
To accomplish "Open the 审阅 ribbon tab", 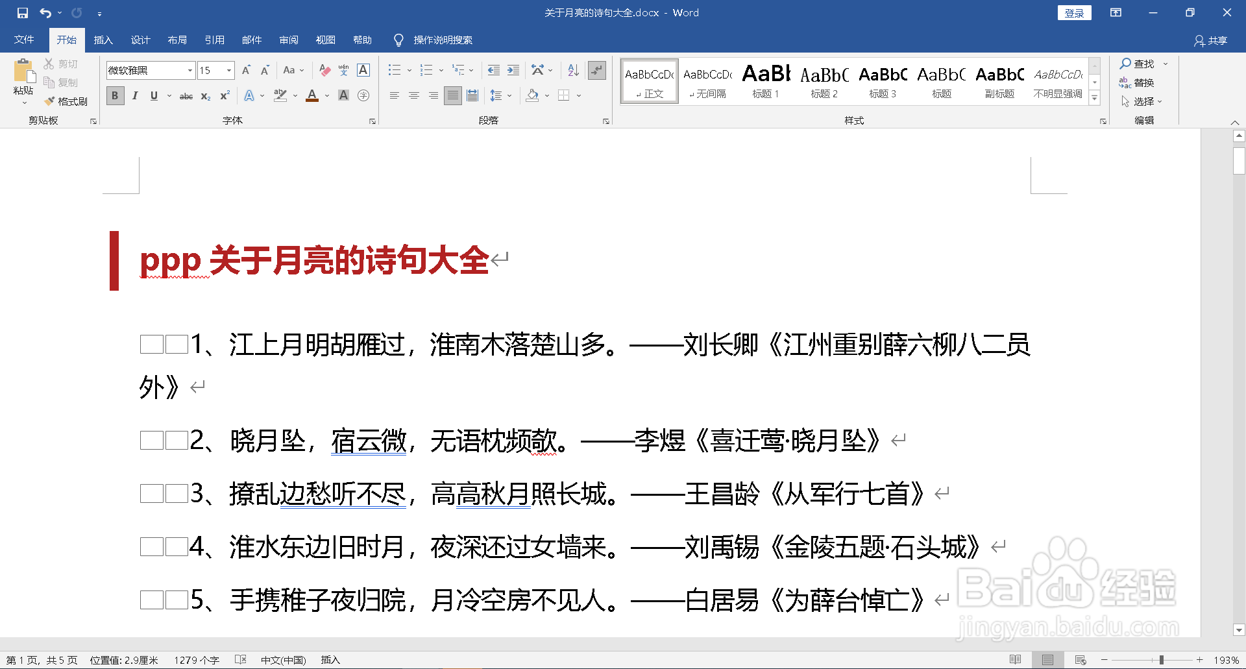I will [x=289, y=40].
